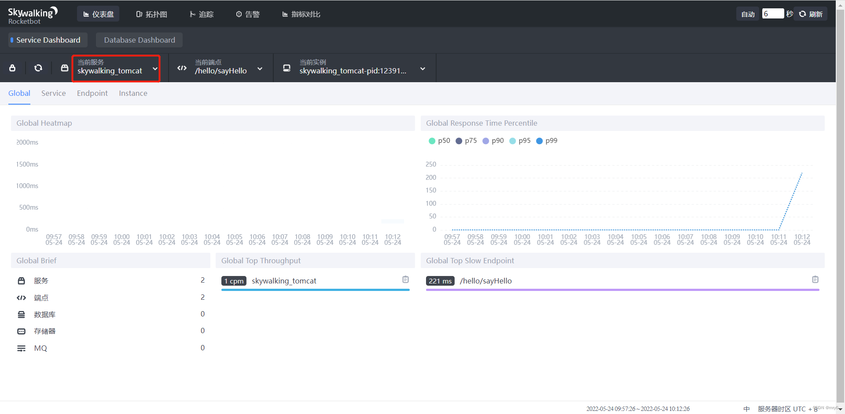Image resolution: width=845 pixels, height=414 pixels.
Task: Select the Service tab
Action: (x=54, y=93)
